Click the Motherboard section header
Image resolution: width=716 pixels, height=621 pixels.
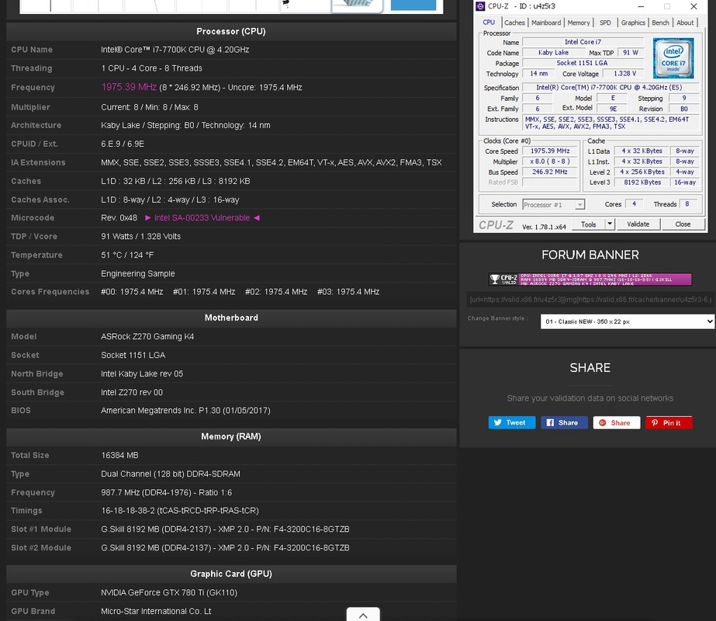tap(231, 317)
